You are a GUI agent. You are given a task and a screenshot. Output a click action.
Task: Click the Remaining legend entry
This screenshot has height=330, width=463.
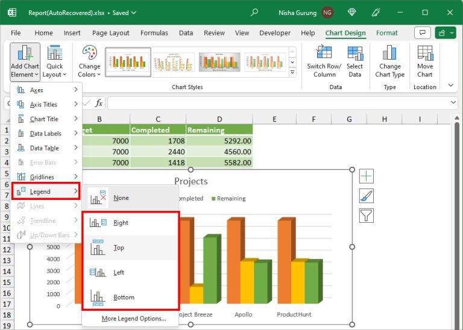228,199
